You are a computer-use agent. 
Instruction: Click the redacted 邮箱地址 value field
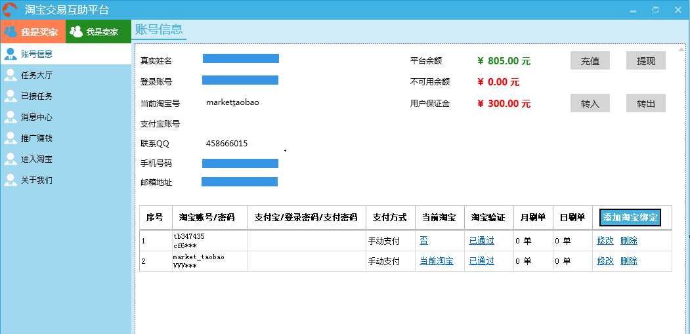pyautogui.click(x=240, y=182)
